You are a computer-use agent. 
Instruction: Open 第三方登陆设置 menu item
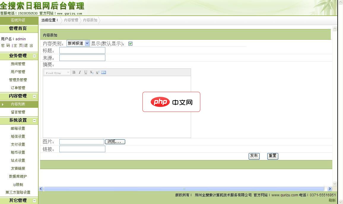tap(18, 192)
